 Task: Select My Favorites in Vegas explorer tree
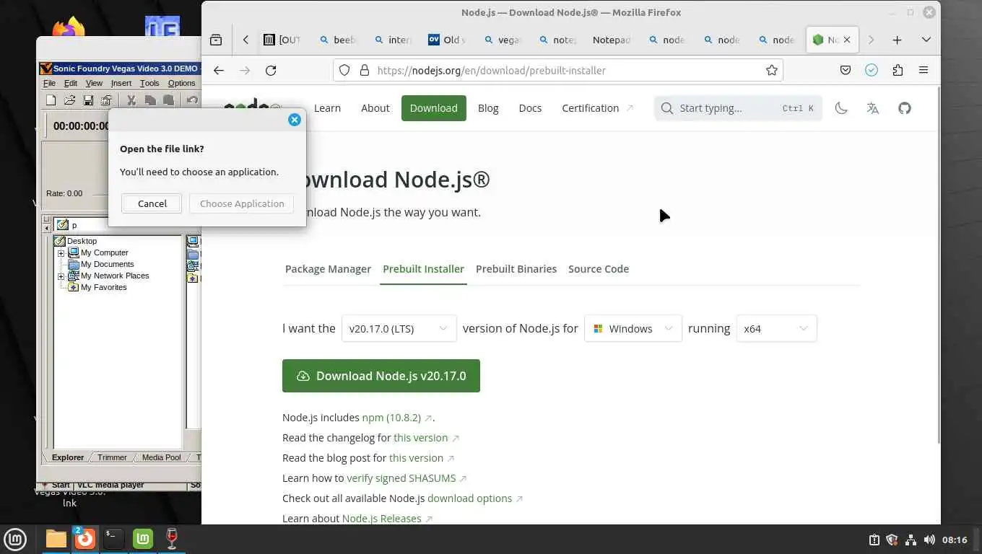[103, 287]
